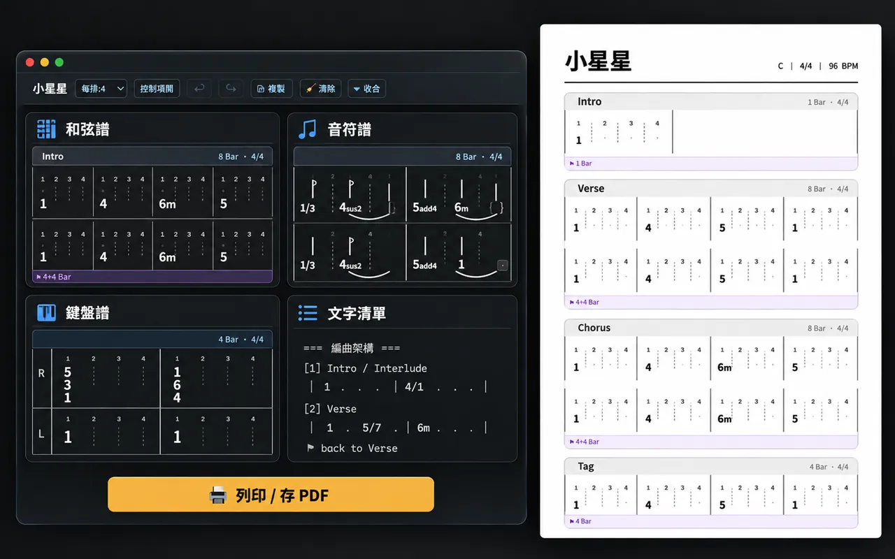
Task: Select the second-row 5 chord in 和弦譜
Action: coord(224,257)
